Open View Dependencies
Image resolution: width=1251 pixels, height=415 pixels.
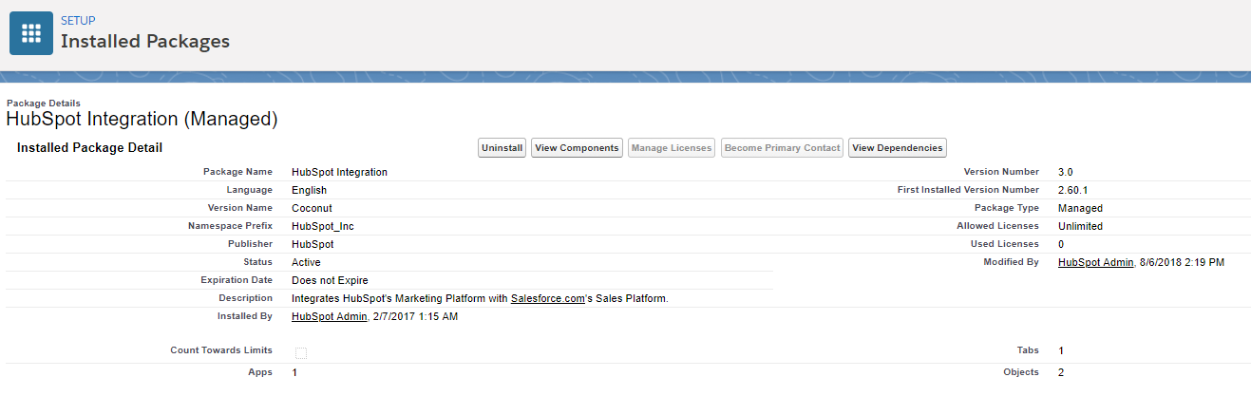[x=898, y=148]
